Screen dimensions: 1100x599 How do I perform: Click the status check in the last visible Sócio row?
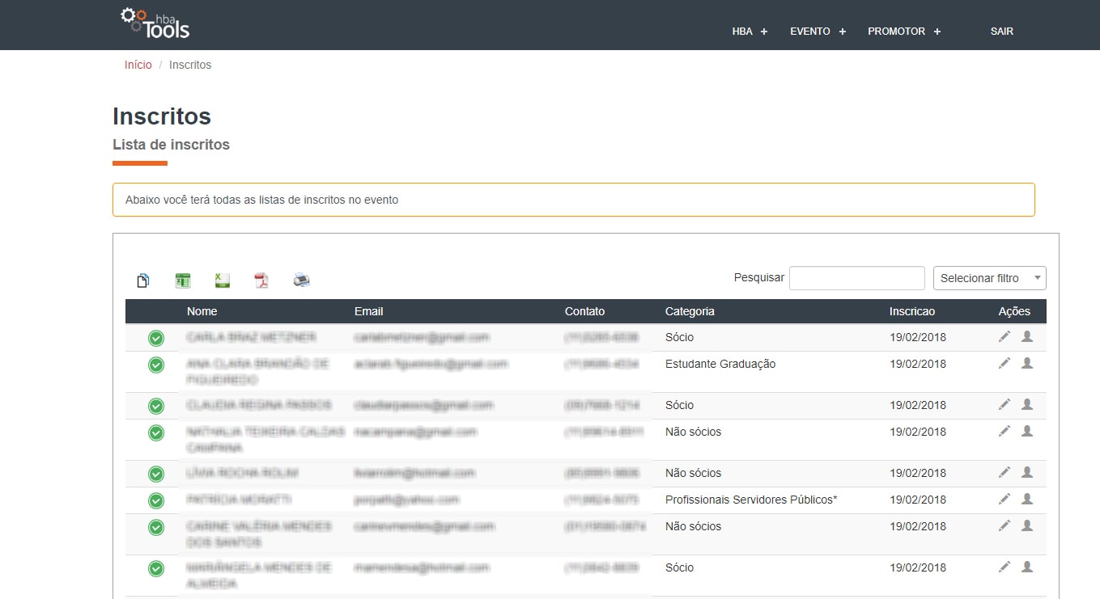(156, 569)
